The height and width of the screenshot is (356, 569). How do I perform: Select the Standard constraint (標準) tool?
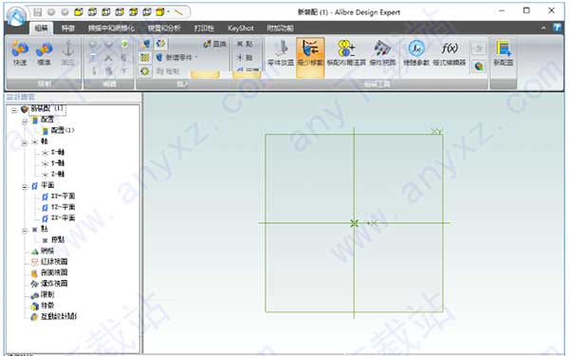pyautogui.click(x=44, y=53)
